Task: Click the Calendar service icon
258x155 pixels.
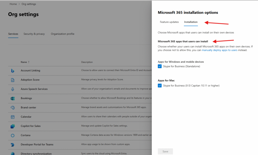Action: pos(13,117)
